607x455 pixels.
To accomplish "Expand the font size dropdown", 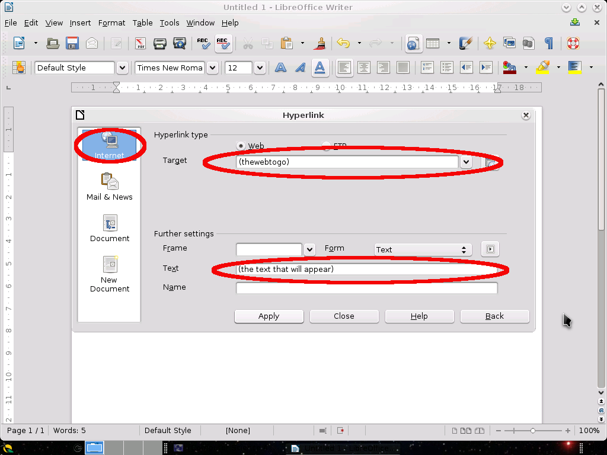I will (259, 68).
